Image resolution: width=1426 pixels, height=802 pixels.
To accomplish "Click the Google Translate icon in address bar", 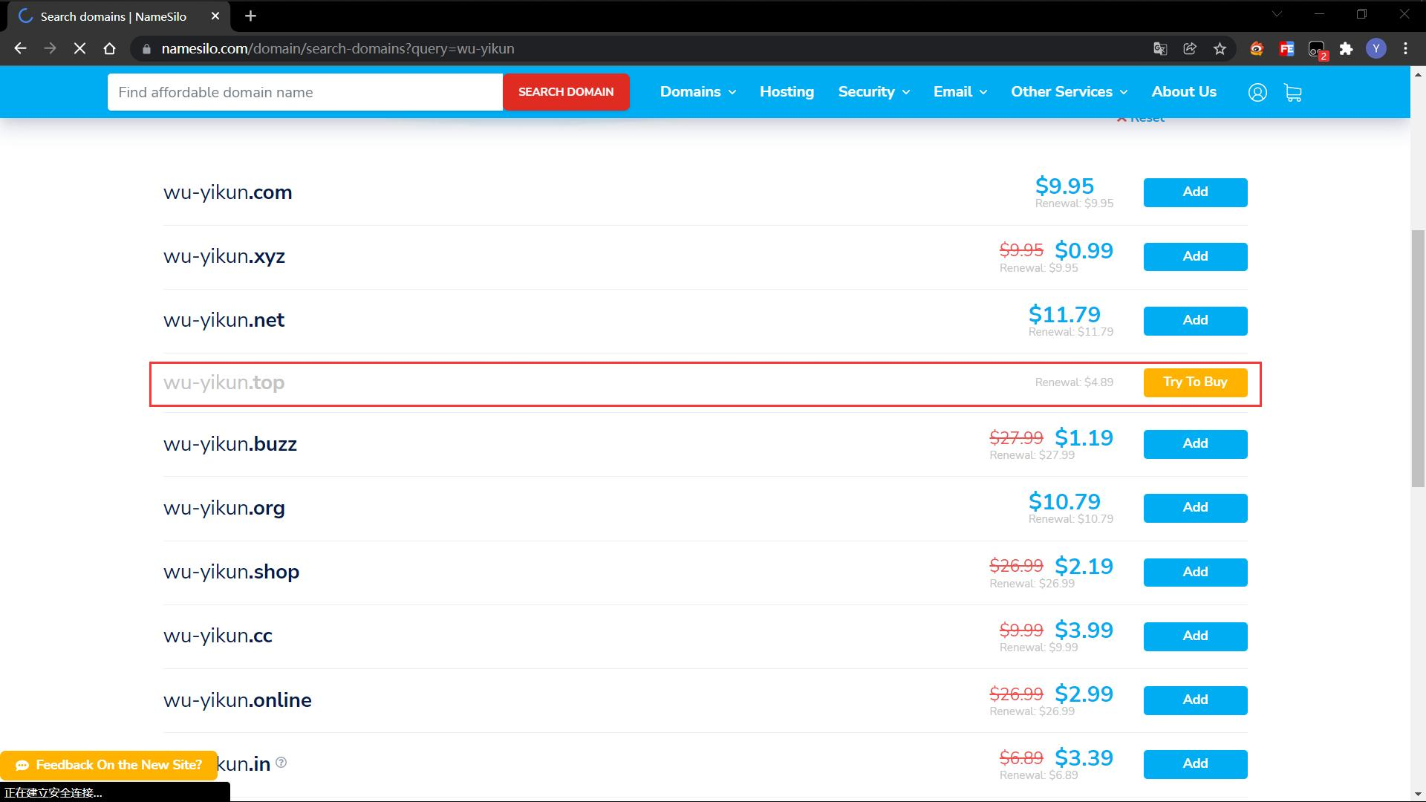I will [x=1159, y=49].
